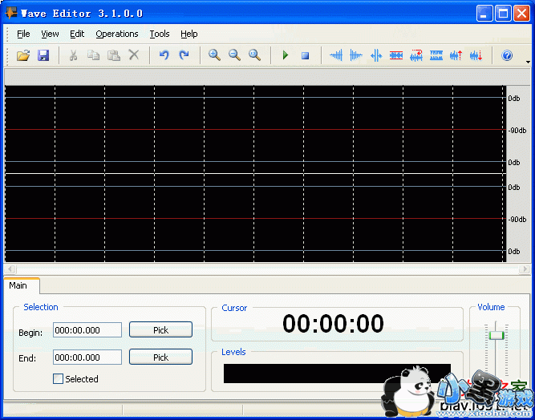535x420 pixels.
Task: Open the File menu
Action: click(23, 34)
